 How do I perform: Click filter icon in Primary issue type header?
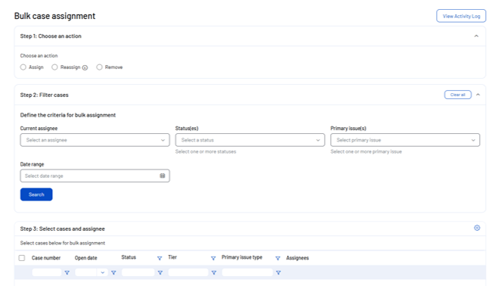click(277, 258)
